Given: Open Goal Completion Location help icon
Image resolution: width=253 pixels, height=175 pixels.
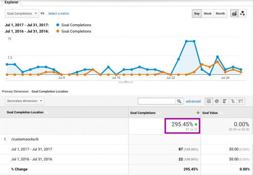Looking at the screenshot, I should [x=47, y=112].
